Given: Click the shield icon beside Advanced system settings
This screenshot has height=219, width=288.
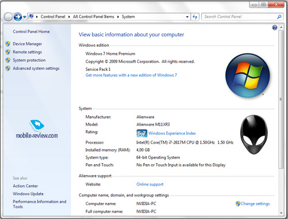Looking at the screenshot, I should (8, 68).
